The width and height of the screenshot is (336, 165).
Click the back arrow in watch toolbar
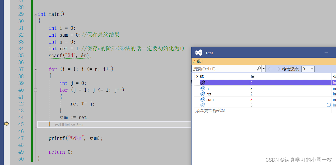(x=270, y=69)
